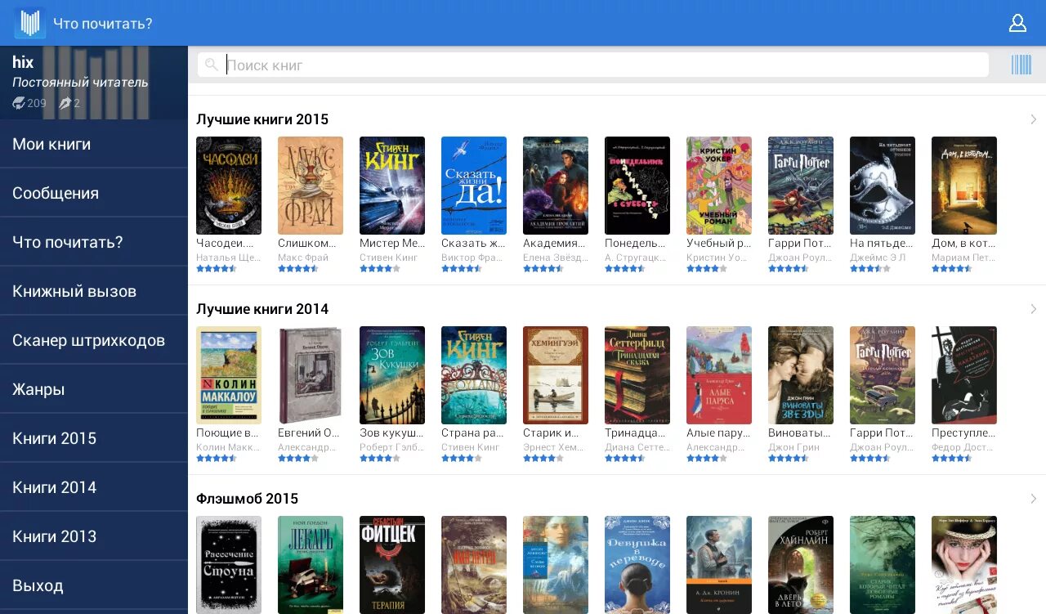1046x614 pixels.
Task: Open hix user profile header
Action: (94, 83)
